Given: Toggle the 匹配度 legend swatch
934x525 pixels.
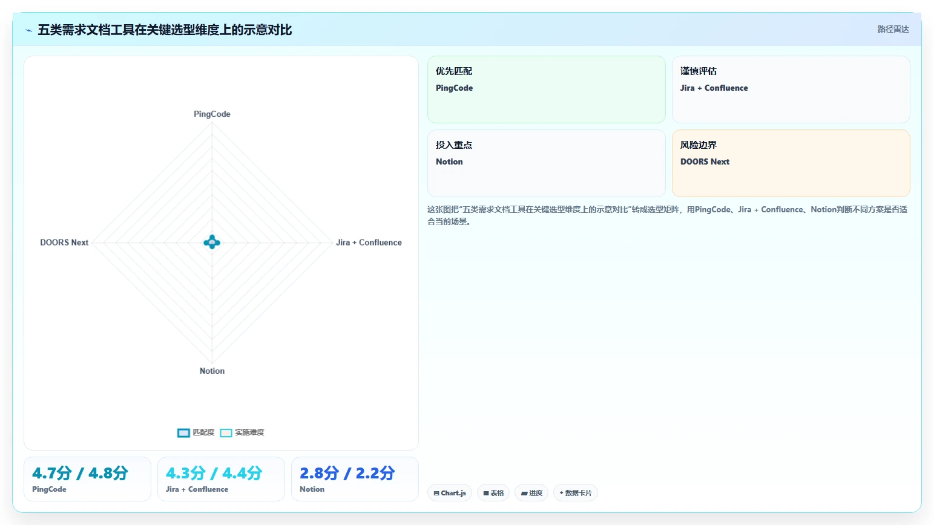Looking at the screenshot, I should point(183,432).
